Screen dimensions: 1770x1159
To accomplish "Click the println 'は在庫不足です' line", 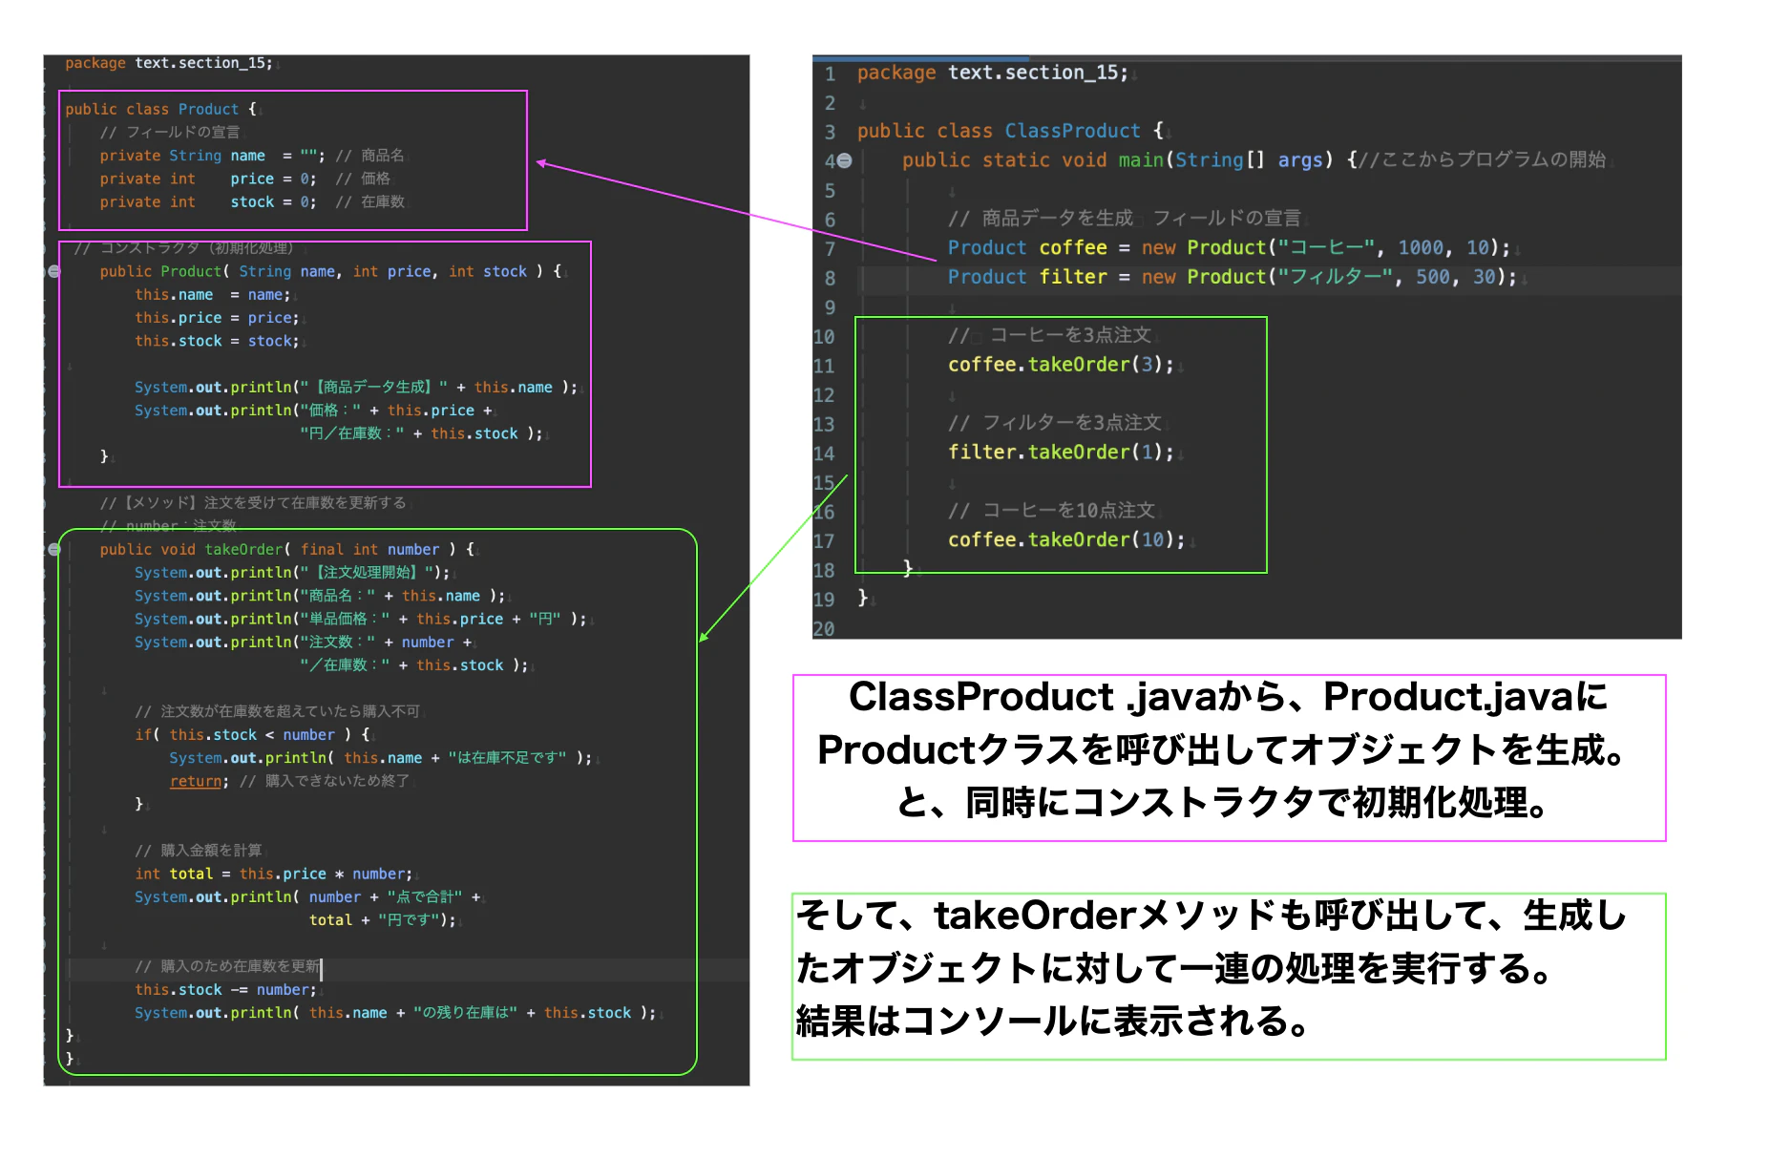I will click(x=381, y=758).
